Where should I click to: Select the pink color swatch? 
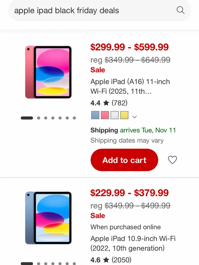pyautogui.click(x=105, y=115)
